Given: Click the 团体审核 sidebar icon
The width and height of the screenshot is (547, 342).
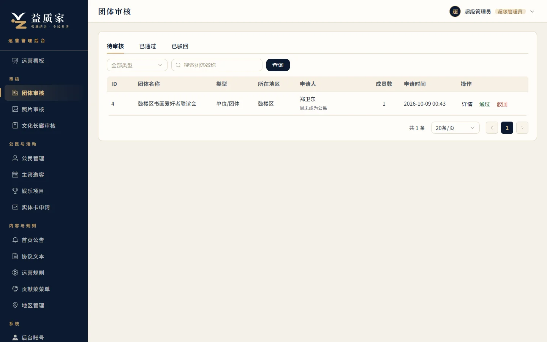Looking at the screenshot, I should [x=15, y=93].
